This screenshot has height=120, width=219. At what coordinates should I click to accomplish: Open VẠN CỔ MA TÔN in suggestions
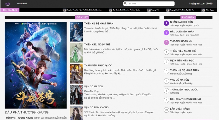tap(94, 86)
